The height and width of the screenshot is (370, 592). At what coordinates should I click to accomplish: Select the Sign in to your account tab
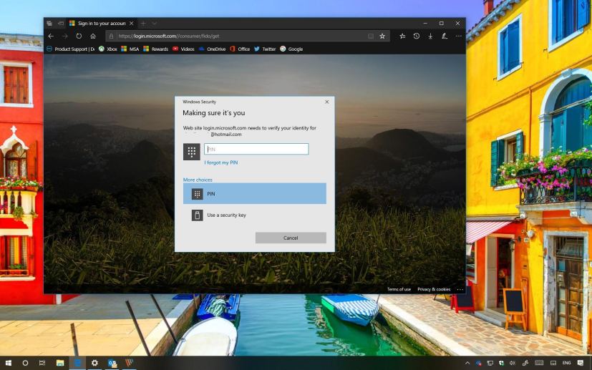point(101,24)
